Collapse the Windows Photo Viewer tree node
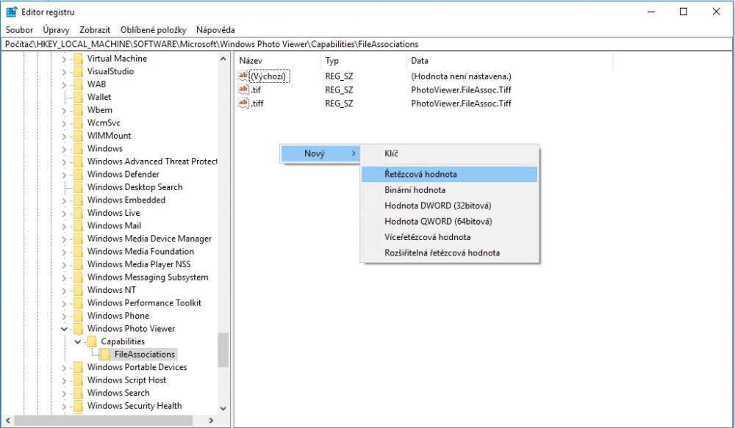 (64, 329)
